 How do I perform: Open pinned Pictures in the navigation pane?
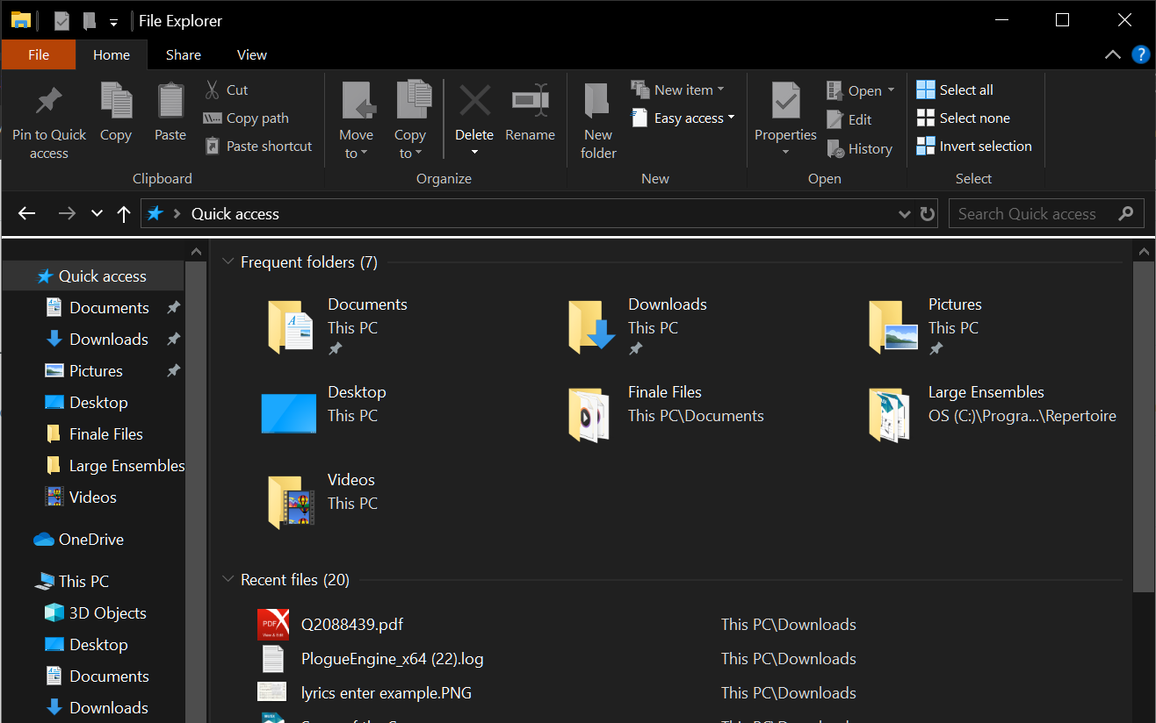pyautogui.click(x=94, y=370)
